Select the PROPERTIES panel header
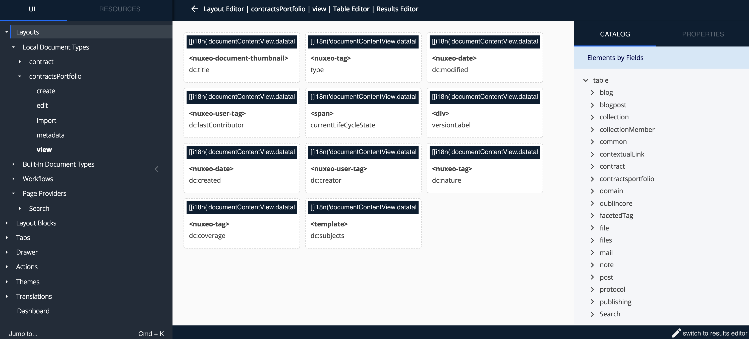The width and height of the screenshot is (749, 339). click(x=703, y=34)
